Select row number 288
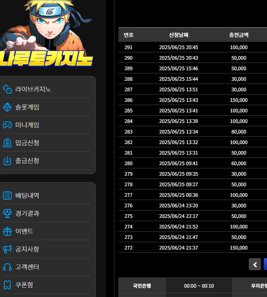Viewport: 267px width, 297px height. pos(128,79)
